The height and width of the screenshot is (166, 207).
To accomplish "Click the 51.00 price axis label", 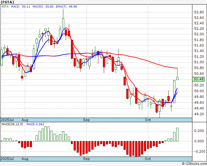I will coord(199,62).
